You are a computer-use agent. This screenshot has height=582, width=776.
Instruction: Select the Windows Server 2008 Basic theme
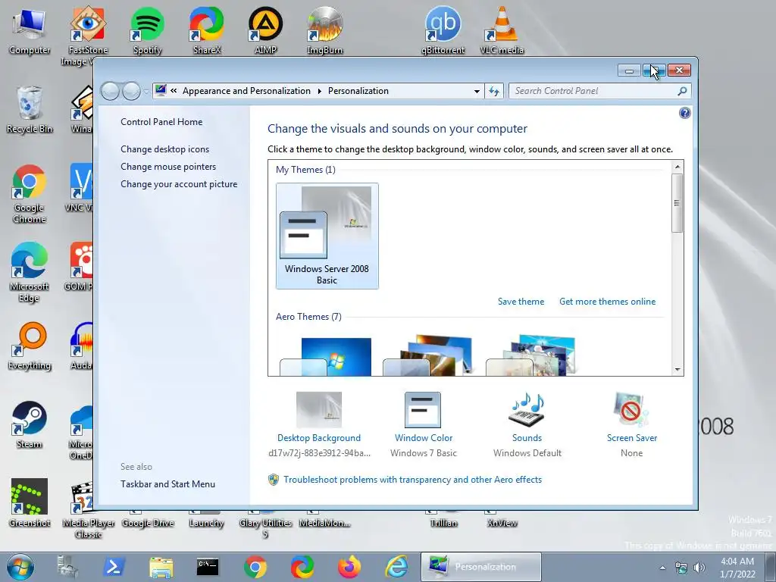327,236
